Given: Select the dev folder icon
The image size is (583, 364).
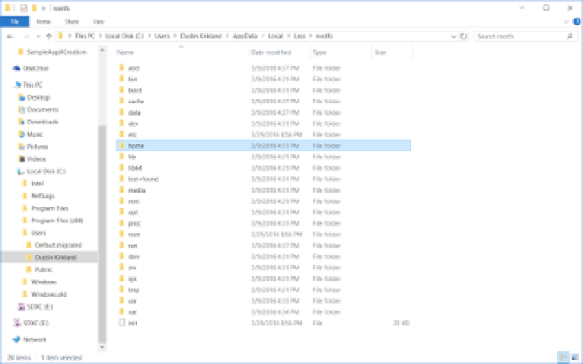Looking at the screenshot, I should [x=122, y=123].
